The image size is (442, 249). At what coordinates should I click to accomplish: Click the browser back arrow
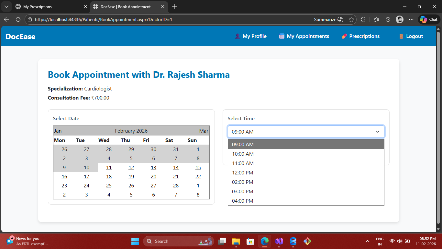pos(6,19)
